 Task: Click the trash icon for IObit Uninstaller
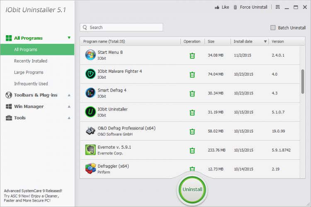click(x=192, y=113)
